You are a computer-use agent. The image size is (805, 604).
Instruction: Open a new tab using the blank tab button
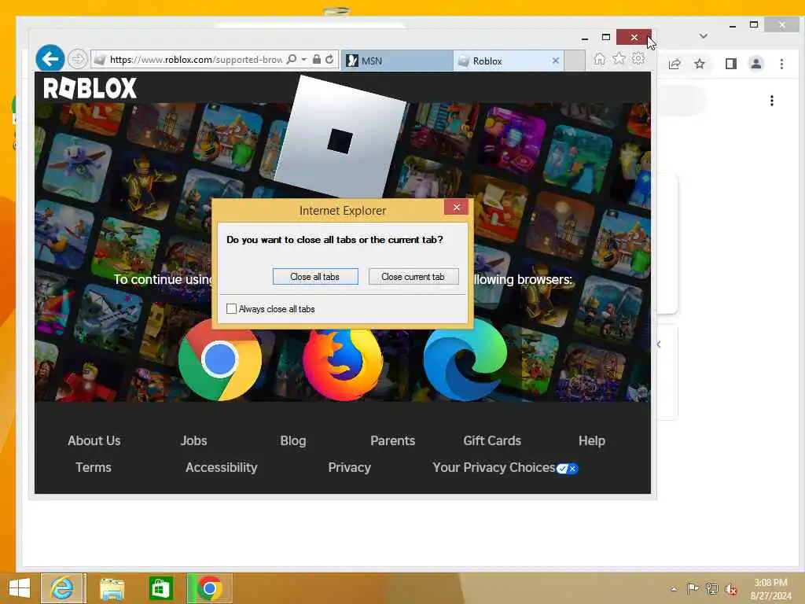point(575,61)
